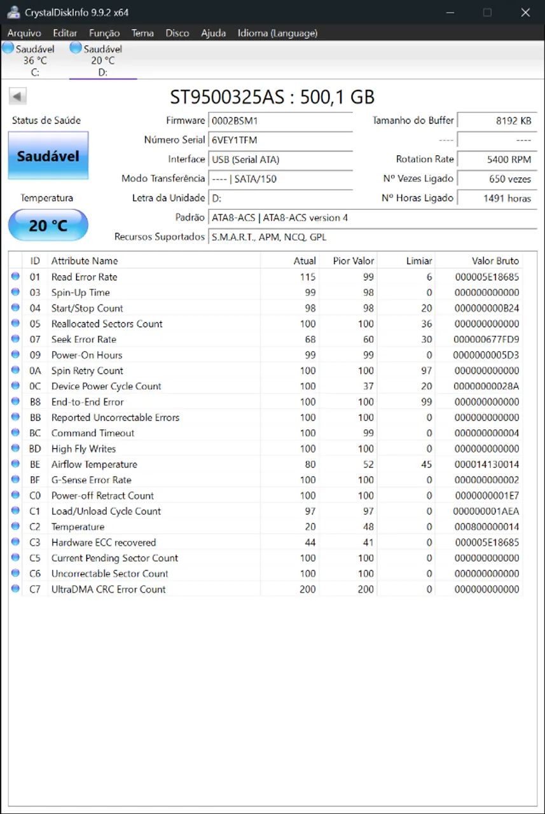
Task: Click power-on hours field 1491 horas
Action: click(x=497, y=198)
